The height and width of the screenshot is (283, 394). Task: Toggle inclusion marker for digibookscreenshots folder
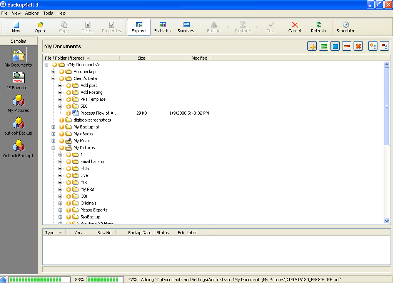(62, 120)
